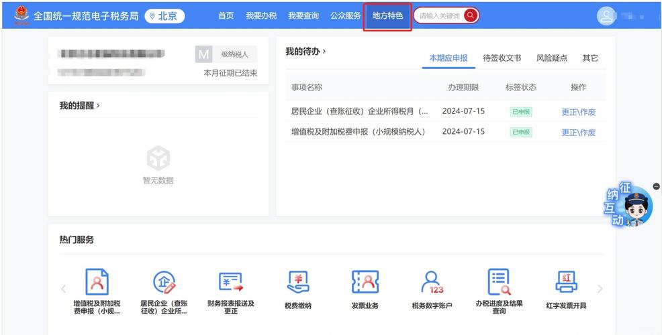Expand 我的提醒 section via its arrow

click(x=99, y=105)
